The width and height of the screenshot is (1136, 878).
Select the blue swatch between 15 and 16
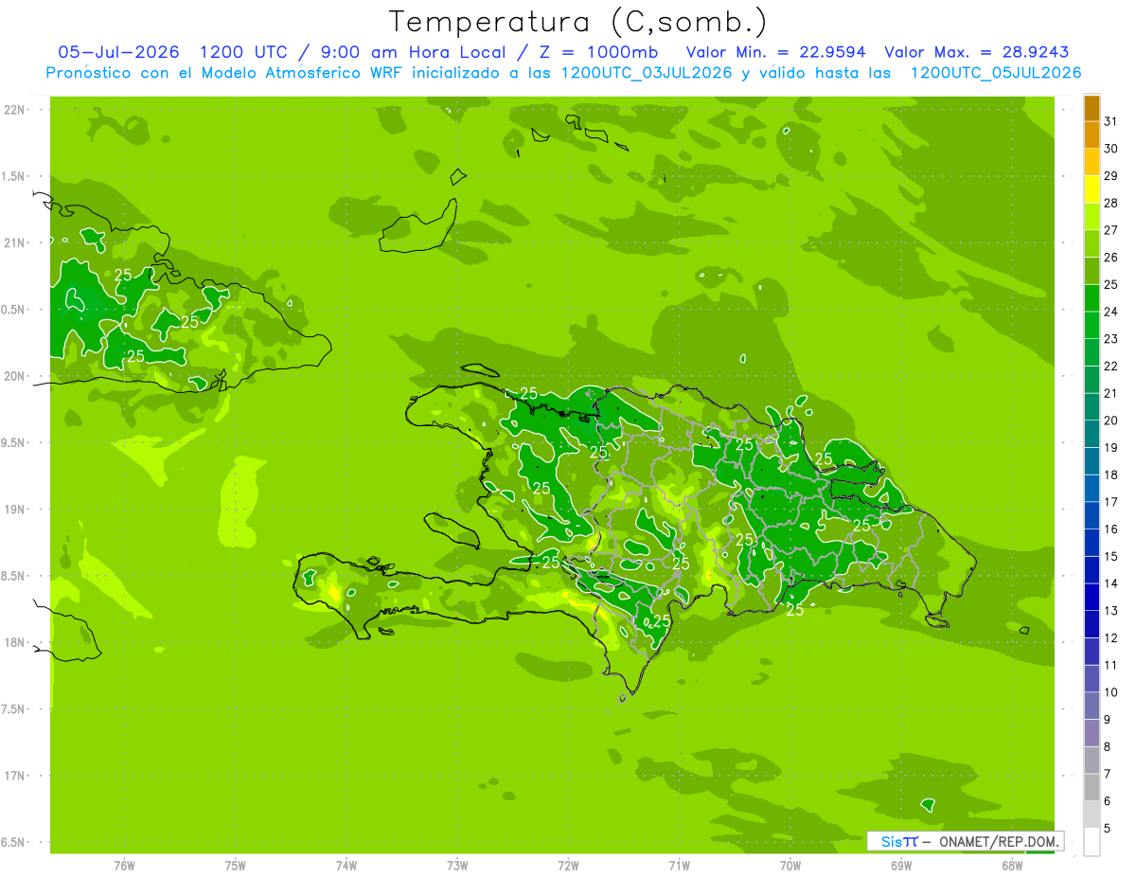click(1092, 543)
